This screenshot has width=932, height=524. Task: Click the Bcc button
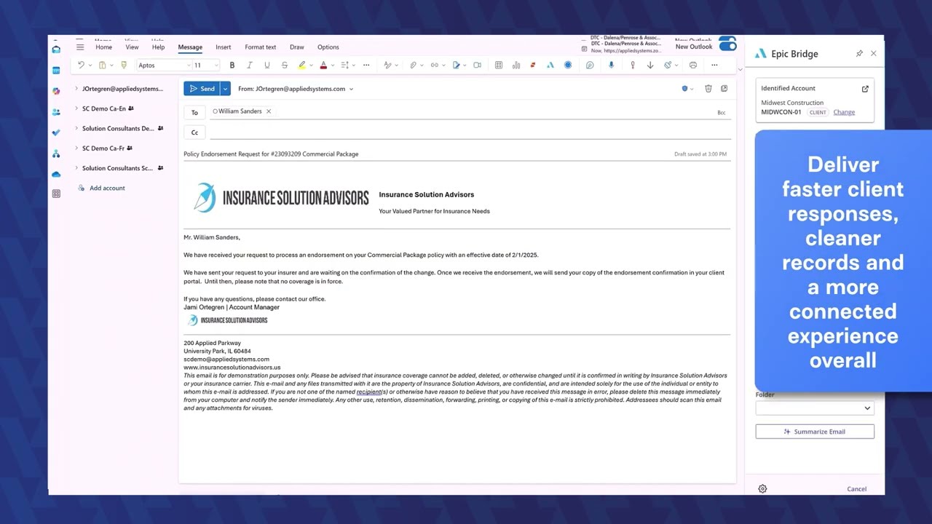point(721,113)
